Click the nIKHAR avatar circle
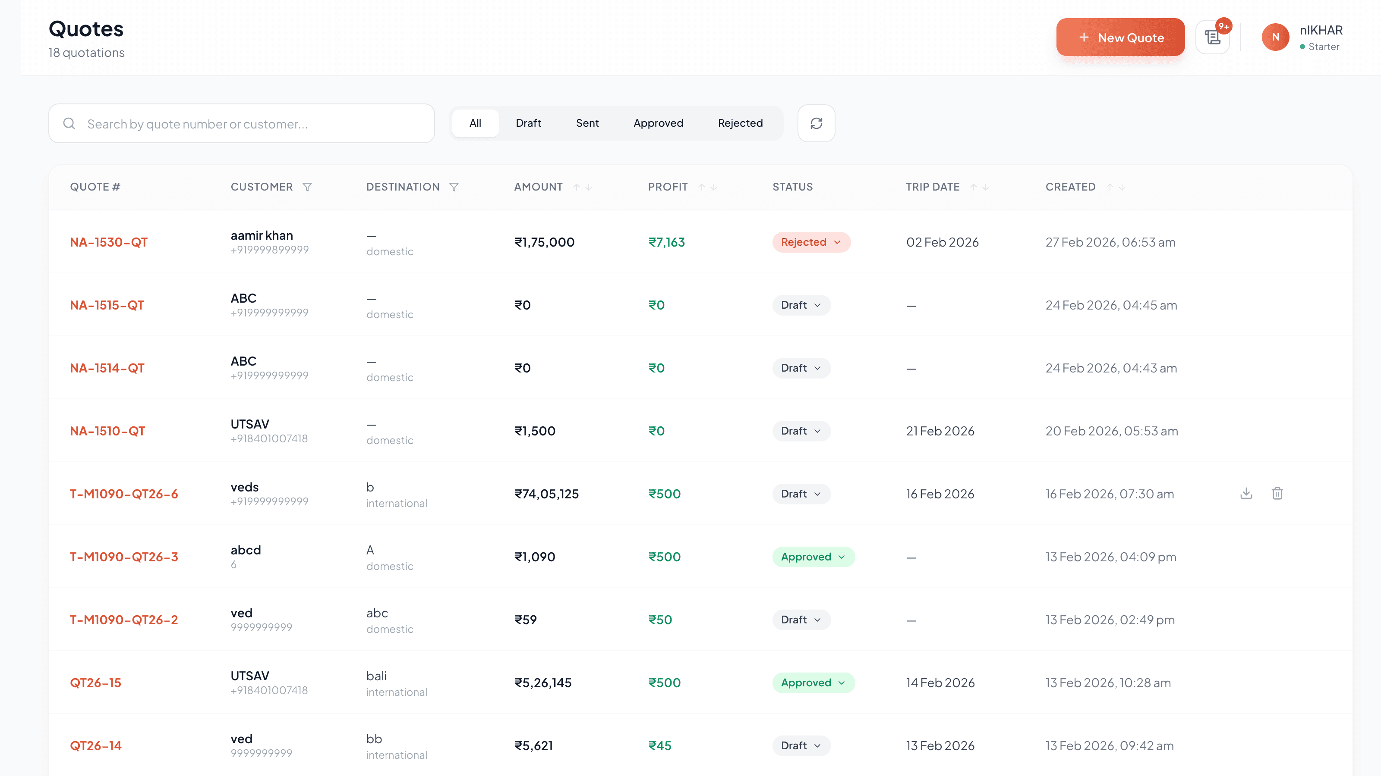Screen dimensions: 1381x776 (x=1276, y=37)
